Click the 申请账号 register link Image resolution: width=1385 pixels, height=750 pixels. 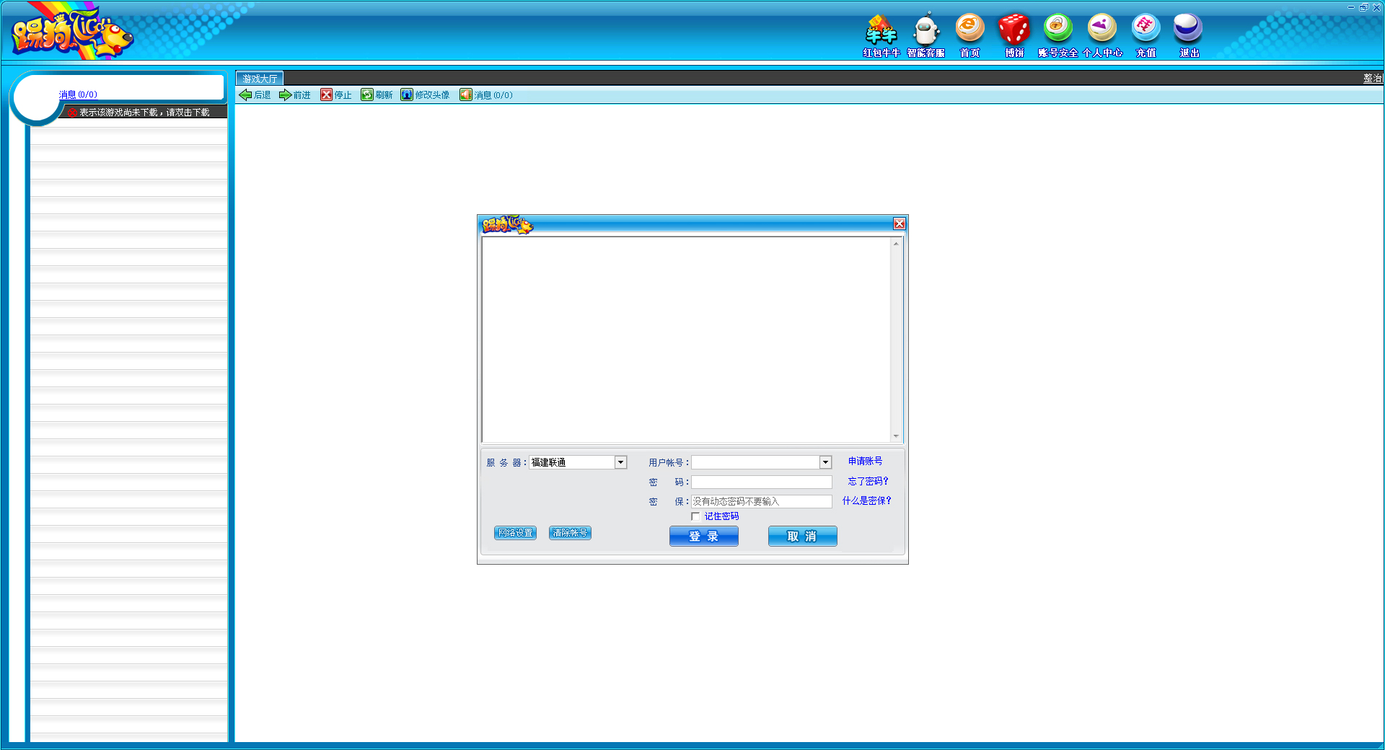pos(865,462)
